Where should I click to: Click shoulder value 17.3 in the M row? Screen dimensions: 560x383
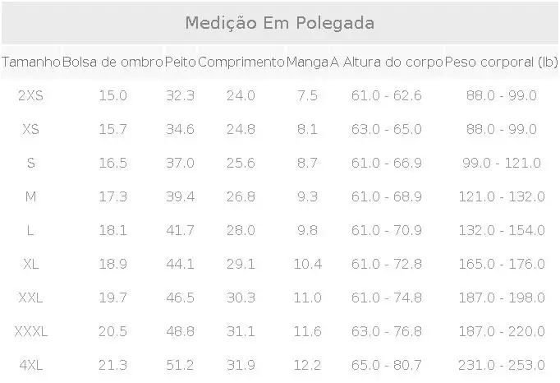[112, 196]
